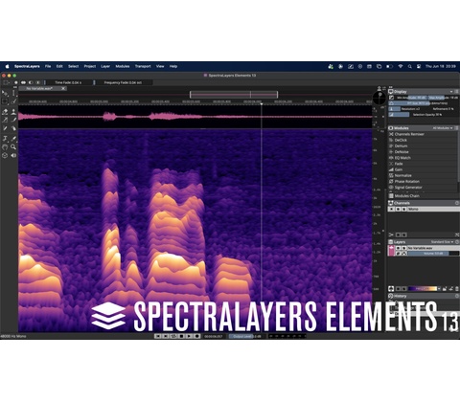Click the delete layer trash icon

click(x=457, y=289)
